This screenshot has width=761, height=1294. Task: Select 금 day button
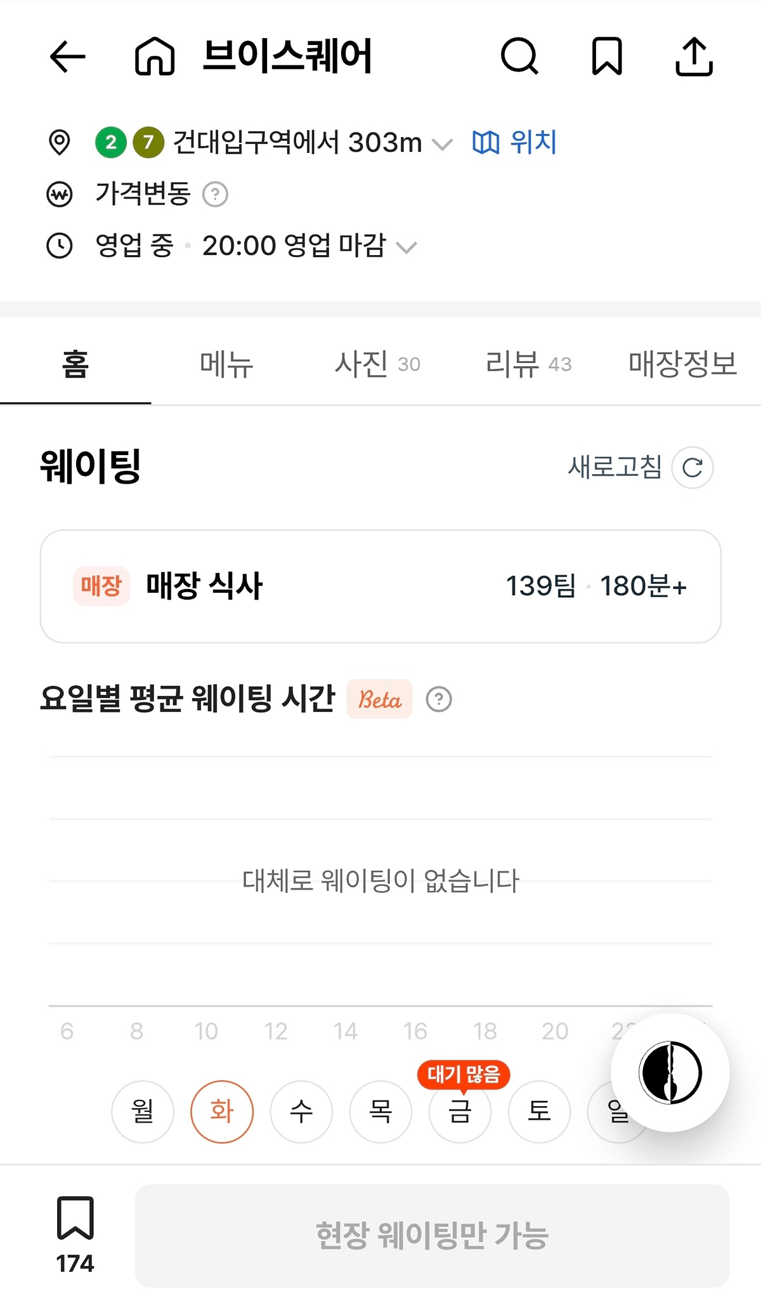click(460, 1111)
